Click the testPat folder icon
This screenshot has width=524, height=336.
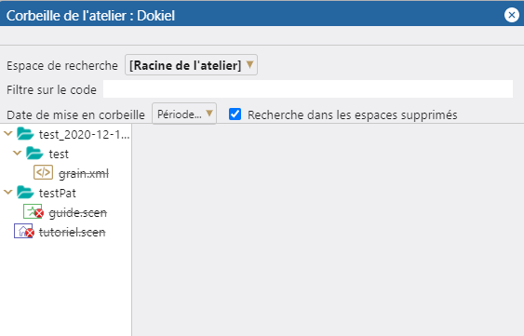click(x=25, y=193)
